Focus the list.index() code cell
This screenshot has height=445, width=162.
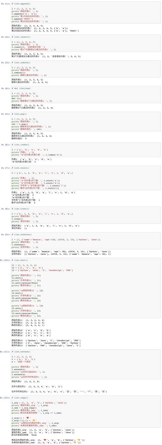85,150
